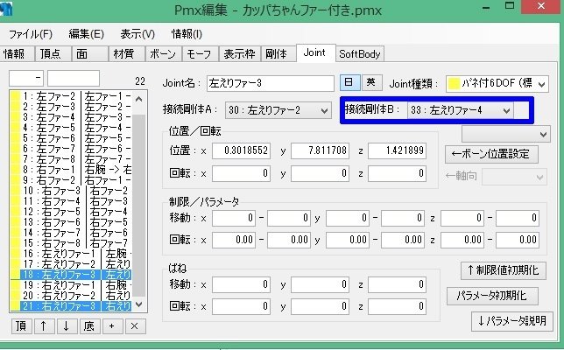
Task: Open the disabled 軸向 dropdown
Action: tap(514, 177)
